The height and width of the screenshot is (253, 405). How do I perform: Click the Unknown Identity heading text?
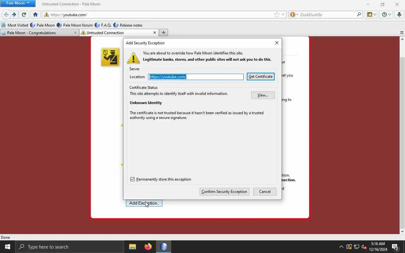click(x=146, y=103)
